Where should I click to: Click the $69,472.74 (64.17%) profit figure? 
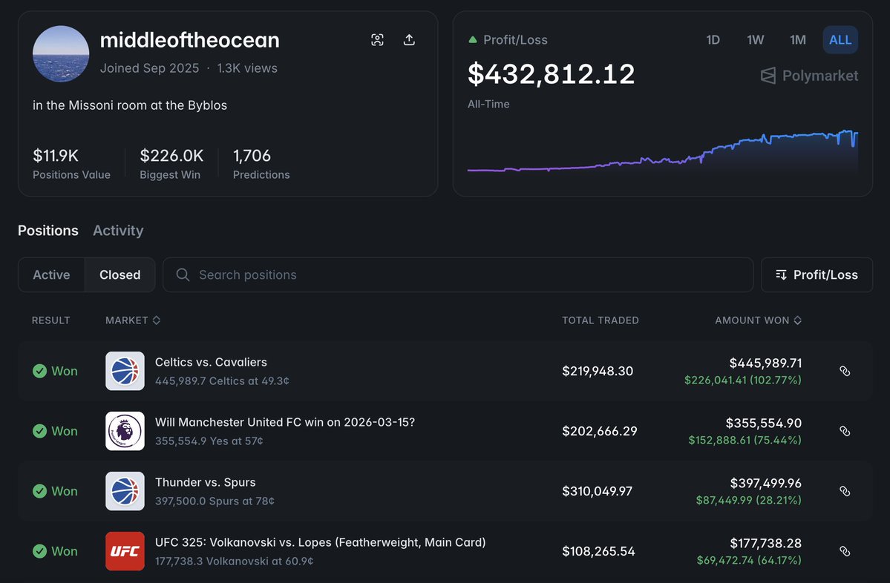(x=749, y=560)
